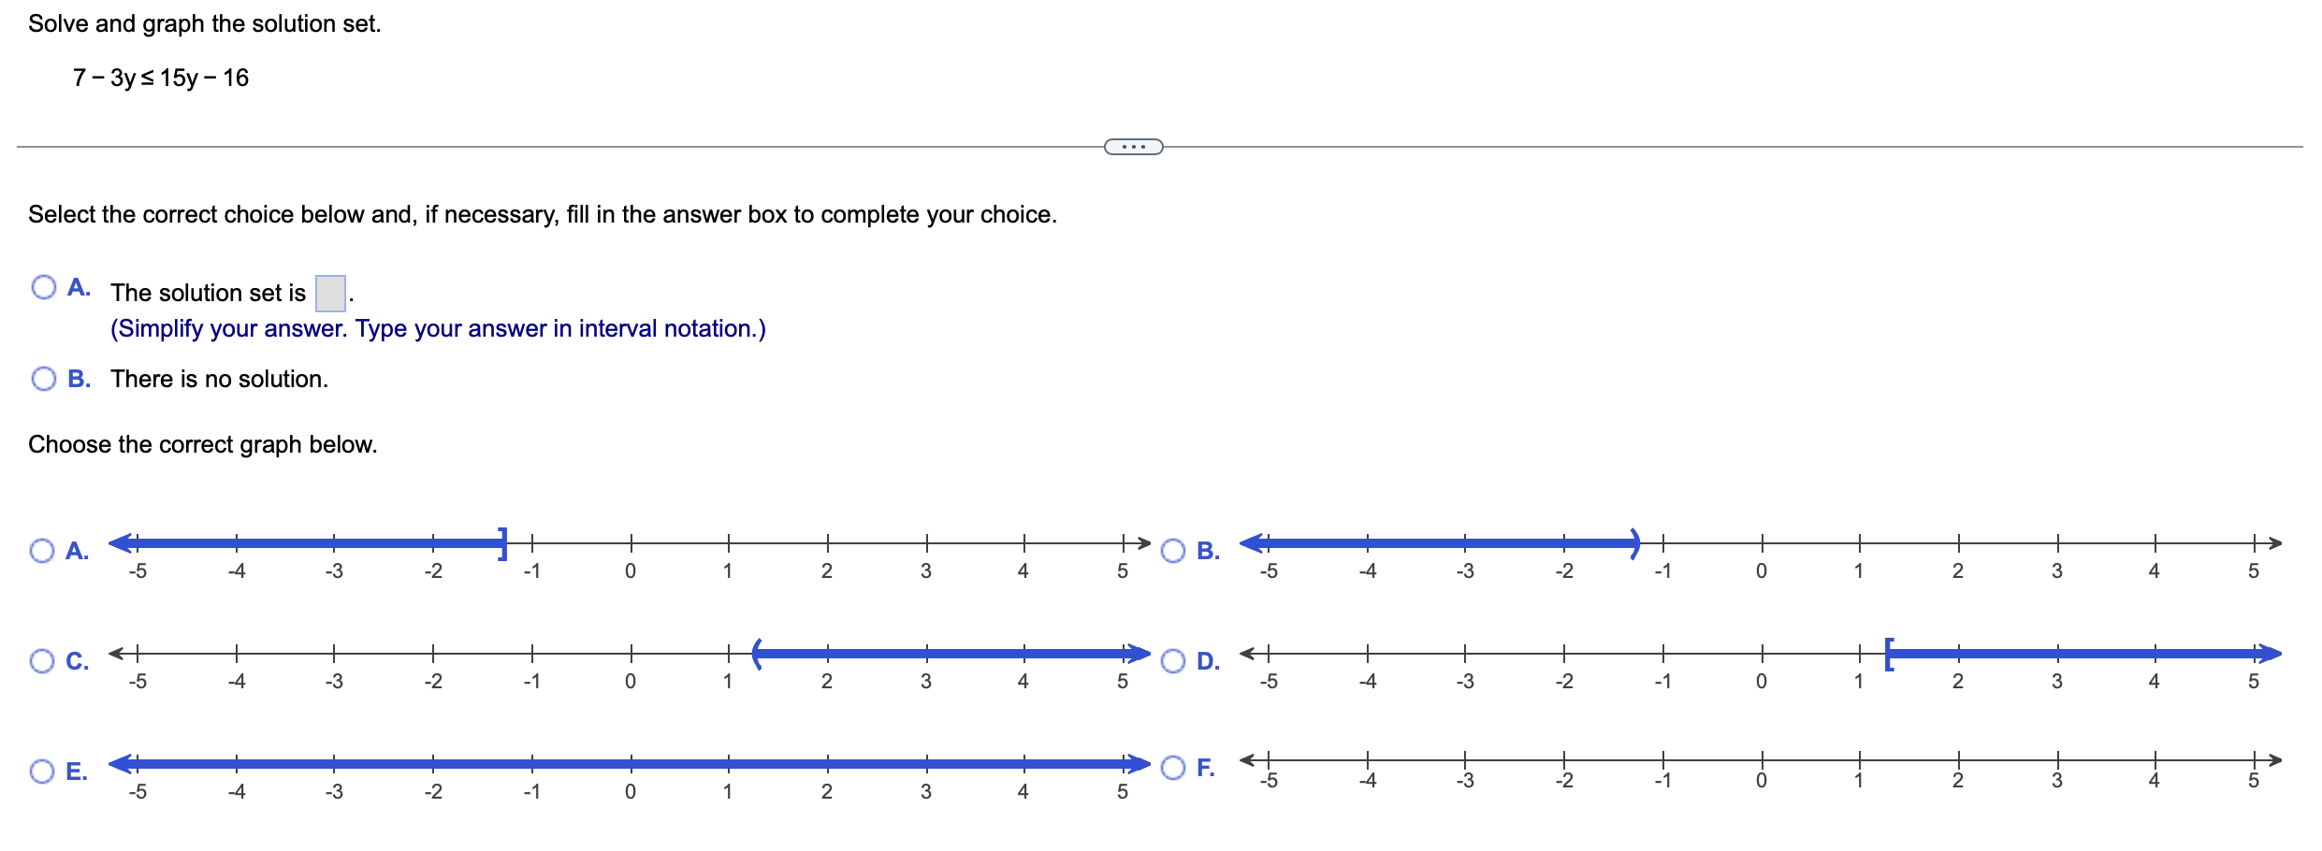The width and height of the screenshot is (2322, 851).
Task: Choose graph option F radio button
Action: click(1173, 768)
